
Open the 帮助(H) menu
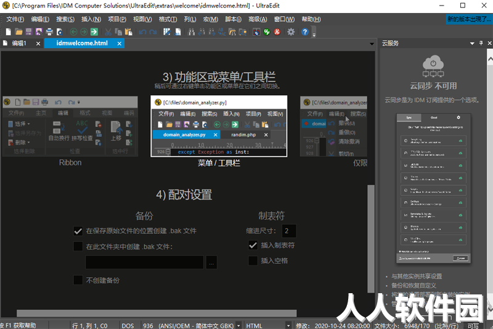pyautogui.click(x=311, y=19)
